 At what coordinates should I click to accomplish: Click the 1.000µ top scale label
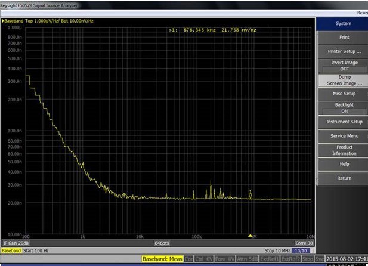[x=15, y=27]
